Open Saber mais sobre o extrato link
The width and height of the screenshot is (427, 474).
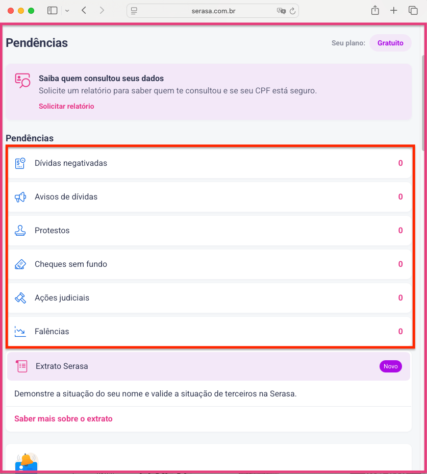[63, 419]
